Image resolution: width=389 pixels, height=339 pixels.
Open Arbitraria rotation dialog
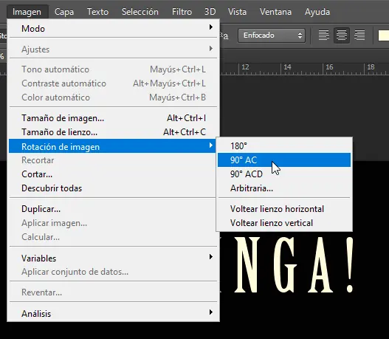click(284, 188)
